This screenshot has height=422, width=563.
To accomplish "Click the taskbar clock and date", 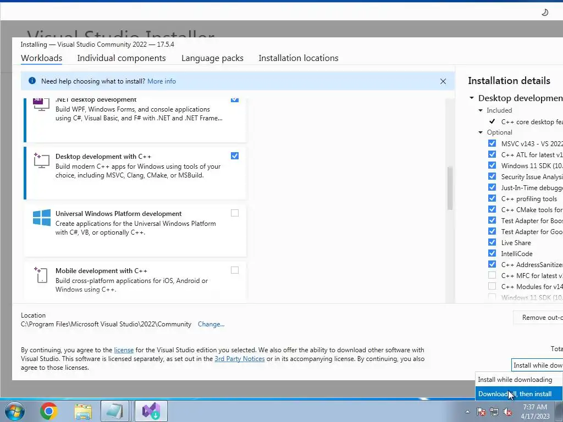I will [535, 412].
